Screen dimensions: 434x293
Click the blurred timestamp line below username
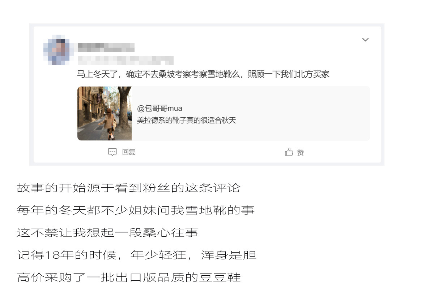click(125, 60)
